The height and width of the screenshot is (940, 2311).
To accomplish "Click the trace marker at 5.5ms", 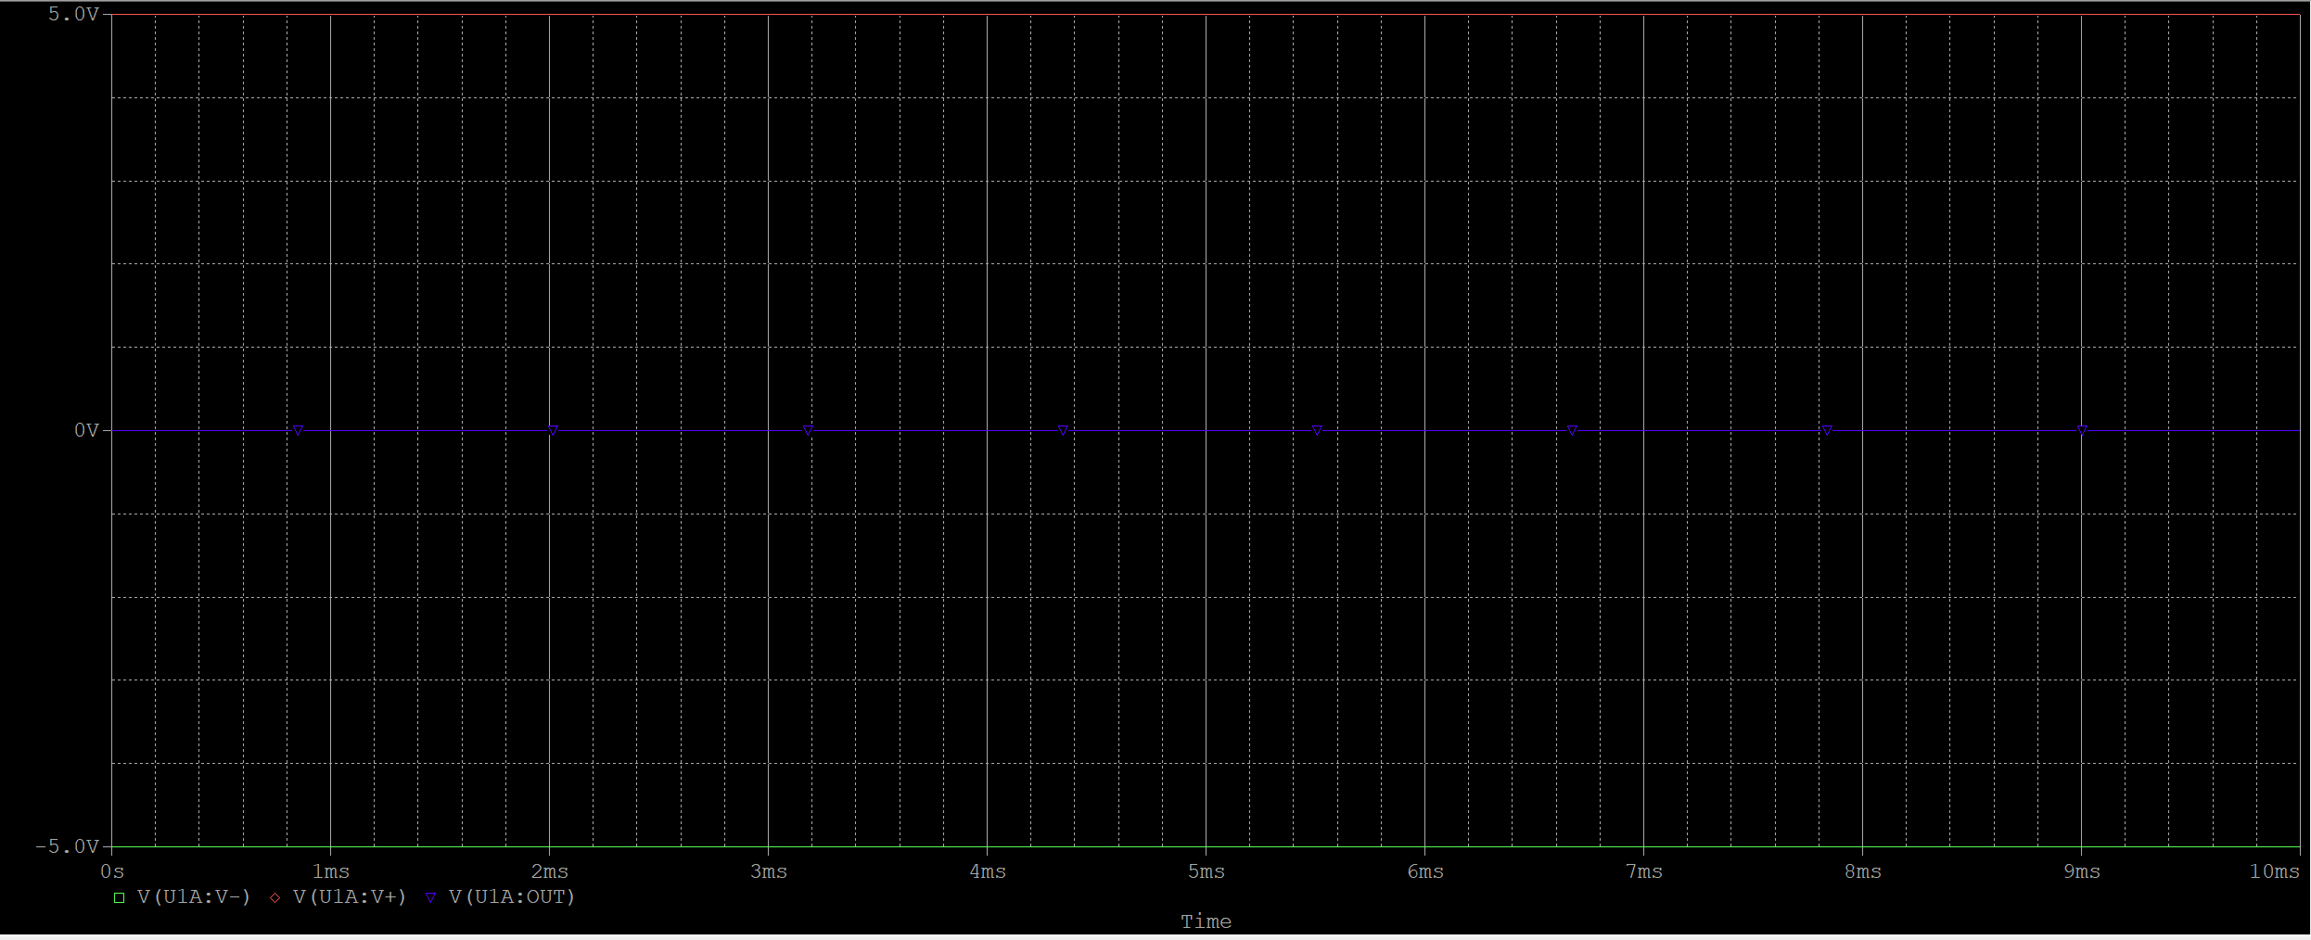I will 1317,430.
